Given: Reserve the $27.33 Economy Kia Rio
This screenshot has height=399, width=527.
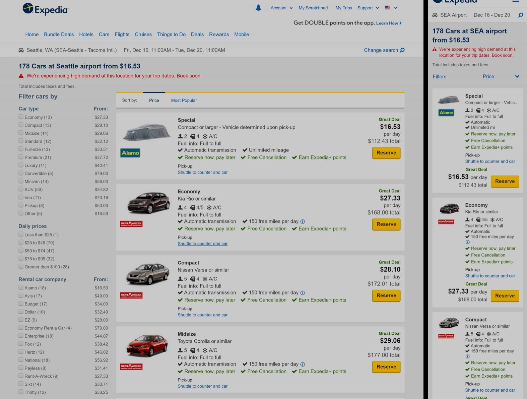Looking at the screenshot, I should coord(386,224).
